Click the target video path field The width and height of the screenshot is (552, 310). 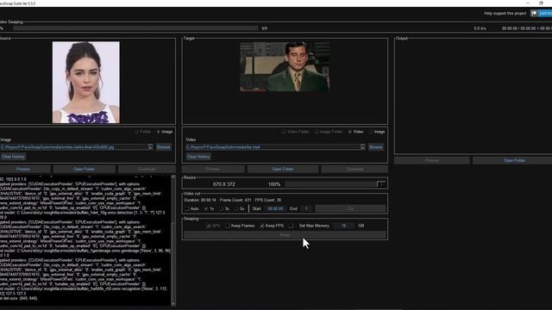(x=273, y=147)
